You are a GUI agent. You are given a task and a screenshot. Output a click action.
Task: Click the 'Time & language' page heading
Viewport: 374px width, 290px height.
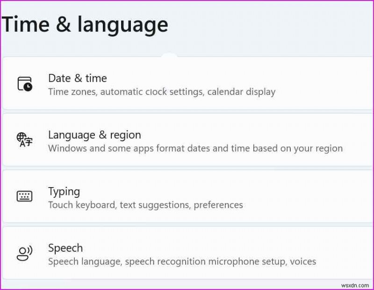point(85,24)
